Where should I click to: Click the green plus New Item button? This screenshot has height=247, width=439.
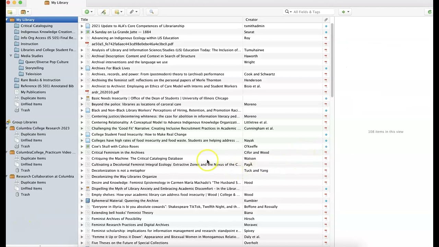point(88,12)
